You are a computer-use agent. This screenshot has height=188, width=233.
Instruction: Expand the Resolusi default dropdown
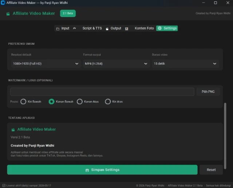pos(46,64)
